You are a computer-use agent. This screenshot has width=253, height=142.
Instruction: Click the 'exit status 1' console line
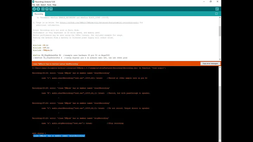click(39, 133)
